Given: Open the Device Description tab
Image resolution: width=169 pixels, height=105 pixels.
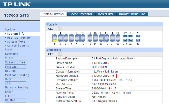Looking at the screenshot, I should (81, 14).
